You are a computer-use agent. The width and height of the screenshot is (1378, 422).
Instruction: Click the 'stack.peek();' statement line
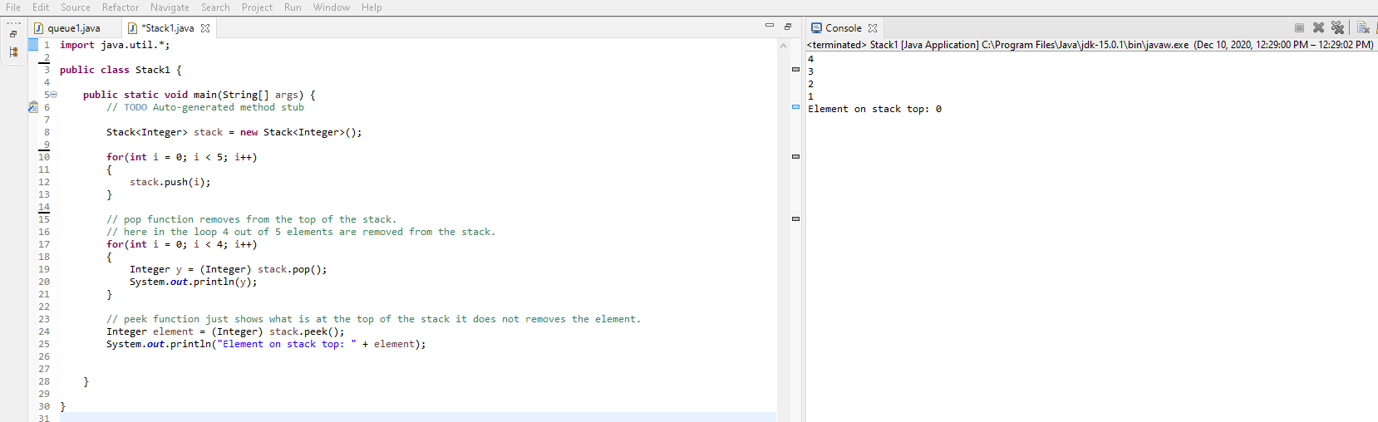click(225, 331)
